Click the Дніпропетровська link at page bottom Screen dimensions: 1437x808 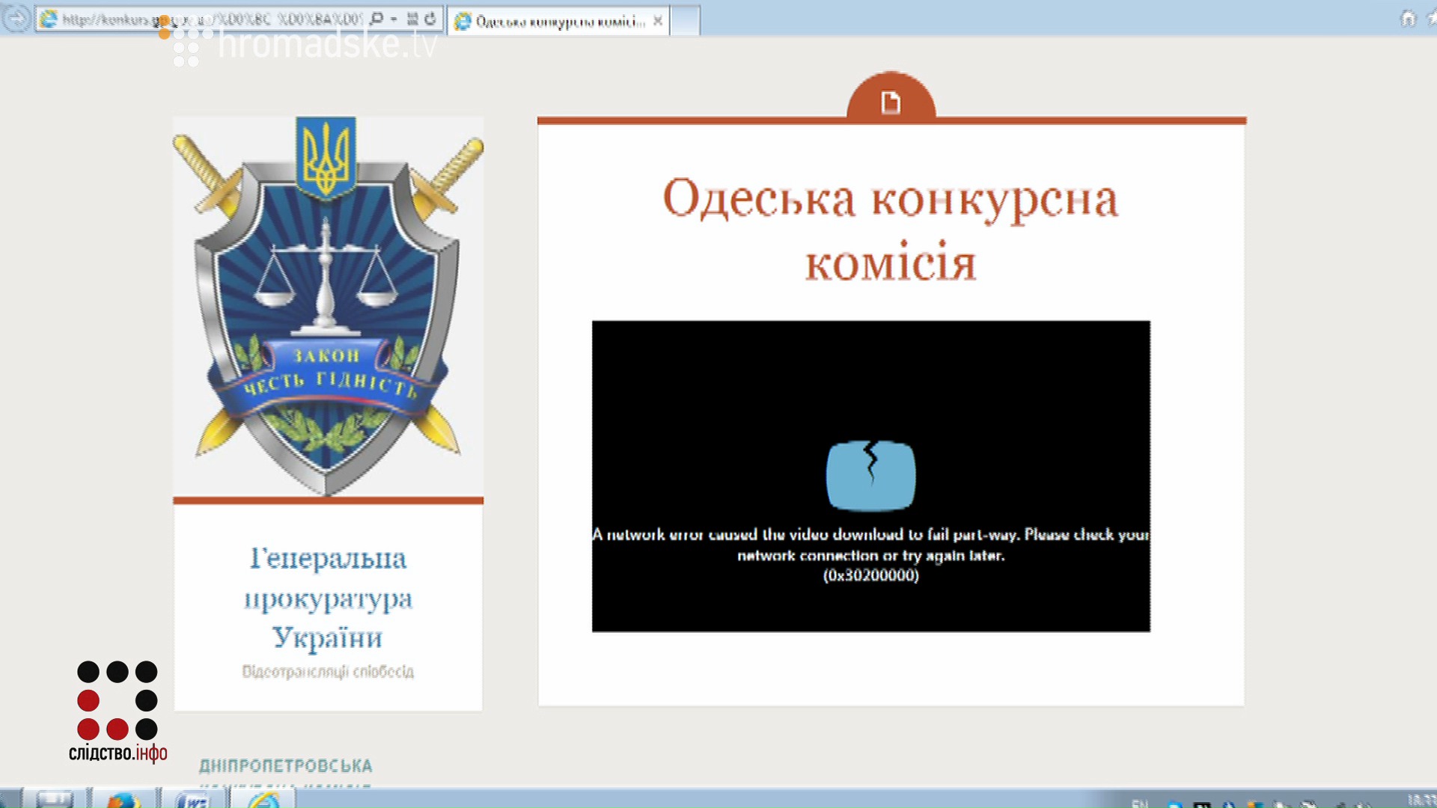click(285, 766)
